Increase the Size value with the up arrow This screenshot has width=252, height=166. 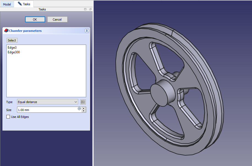[x=84, y=109]
